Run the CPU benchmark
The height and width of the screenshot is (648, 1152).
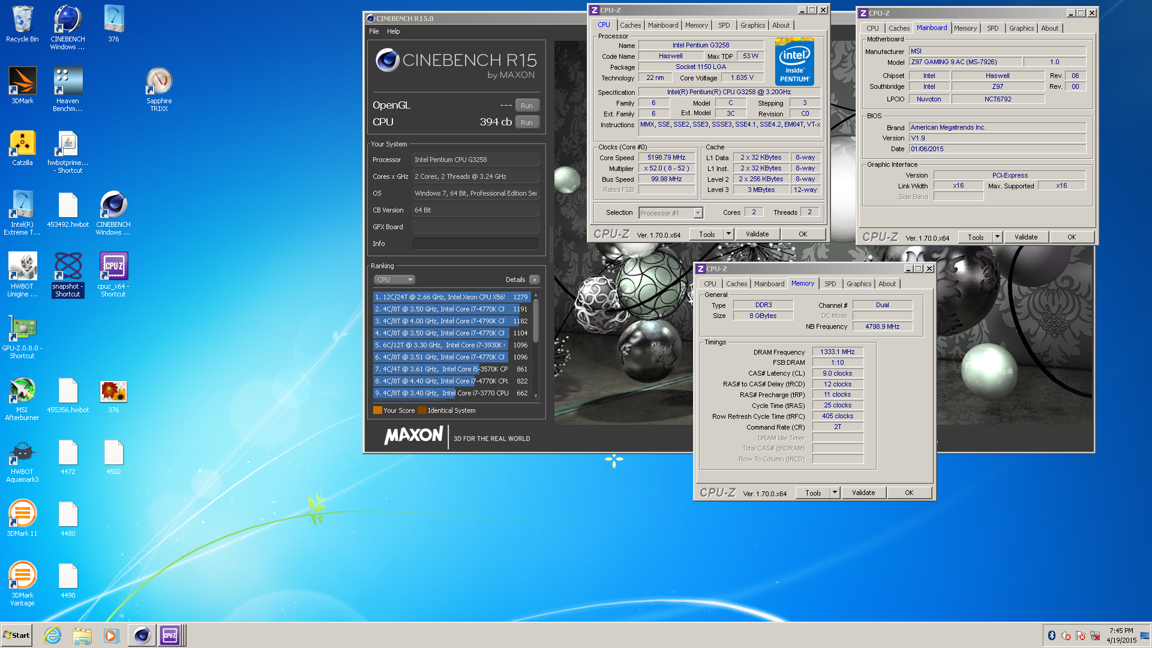point(527,122)
